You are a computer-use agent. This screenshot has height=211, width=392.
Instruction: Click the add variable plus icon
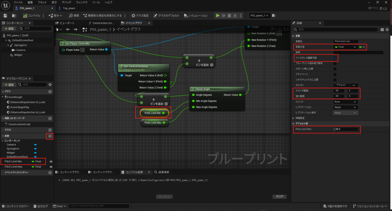click(x=50, y=136)
